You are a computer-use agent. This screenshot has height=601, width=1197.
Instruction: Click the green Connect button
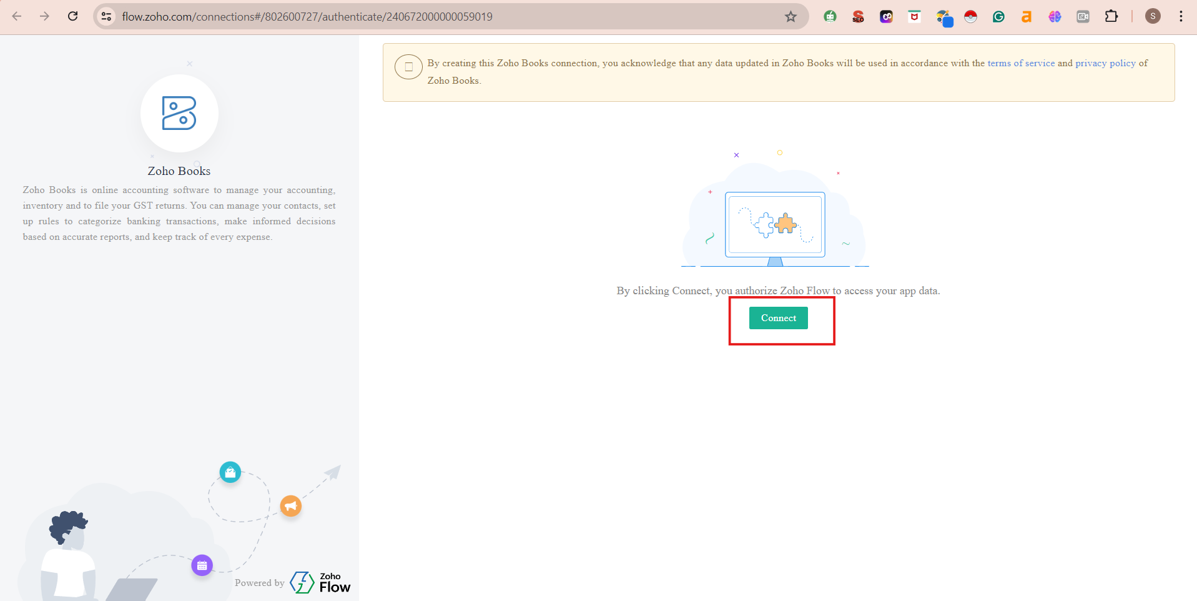pyautogui.click(x=779, y=318)
